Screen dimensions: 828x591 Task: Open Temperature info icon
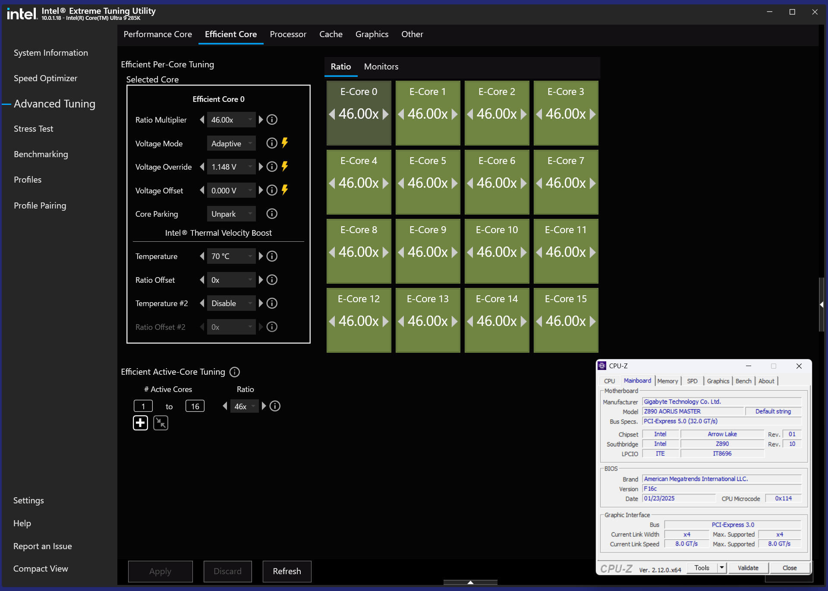(x=272, y=256)
